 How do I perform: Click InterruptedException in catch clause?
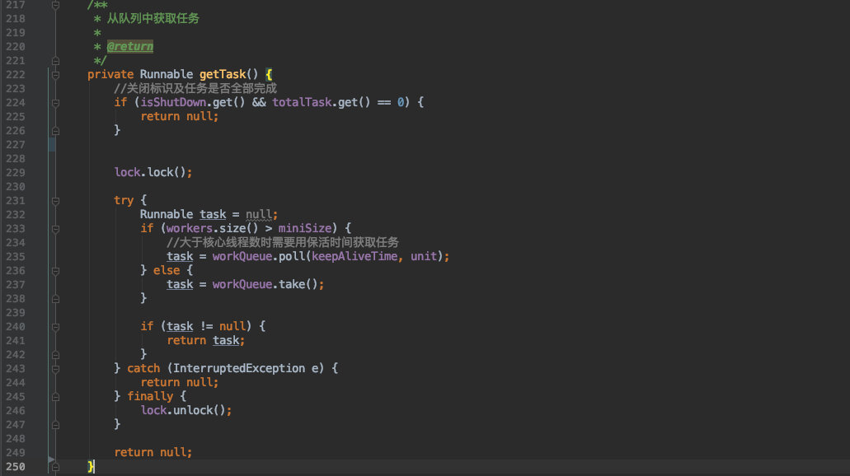click(239, 368)
